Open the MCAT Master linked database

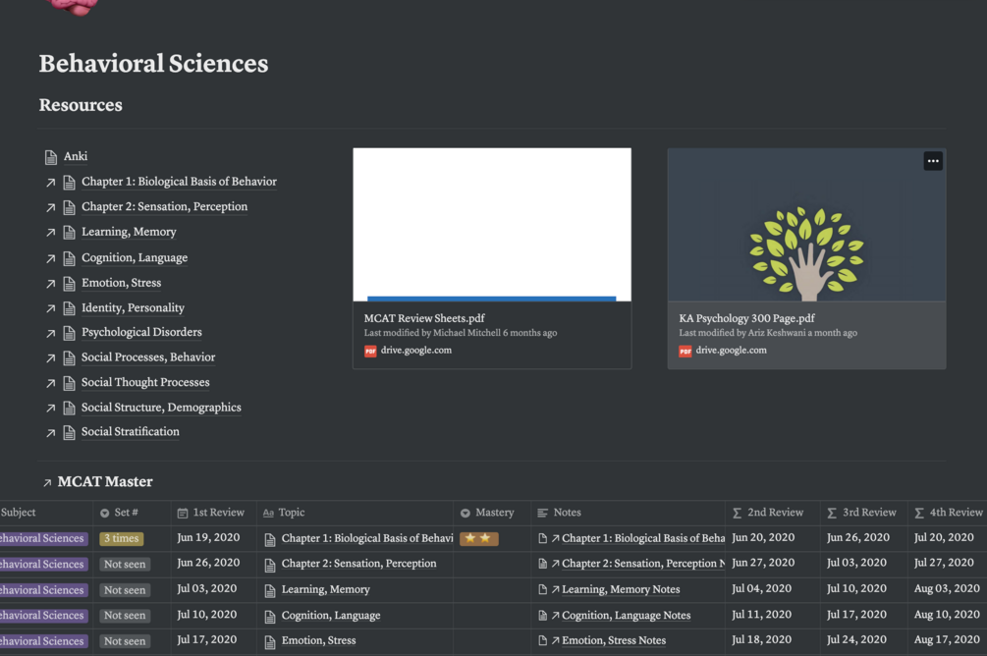(x=105, y=481)
